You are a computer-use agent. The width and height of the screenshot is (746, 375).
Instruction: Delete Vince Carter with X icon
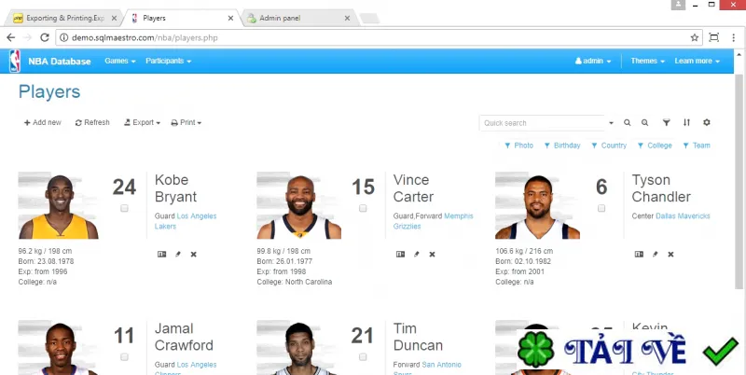432,254
